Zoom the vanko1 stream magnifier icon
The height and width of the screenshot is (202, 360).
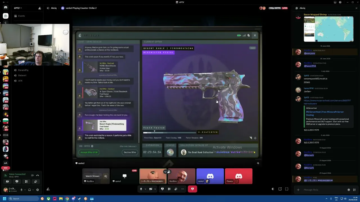258,163
